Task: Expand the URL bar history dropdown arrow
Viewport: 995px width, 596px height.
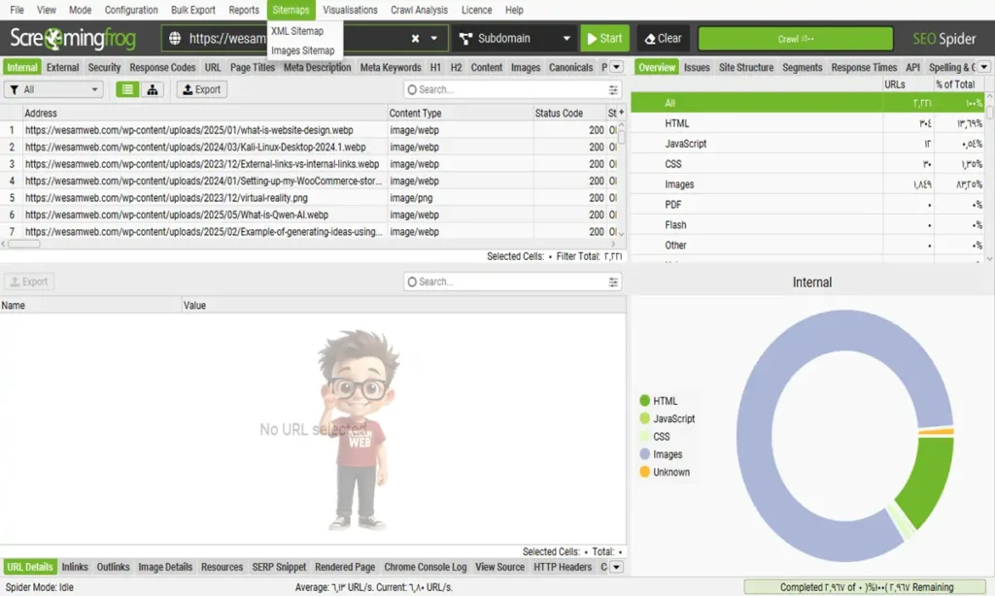Action: click(433, 36)
